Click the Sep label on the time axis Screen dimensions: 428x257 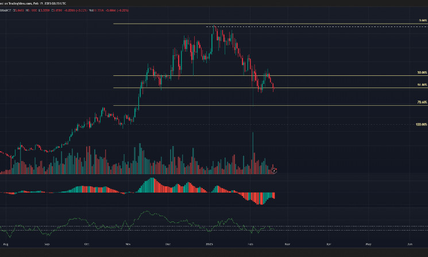coord(47,244)
